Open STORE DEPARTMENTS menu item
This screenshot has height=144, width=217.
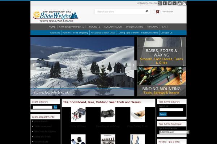72,27
